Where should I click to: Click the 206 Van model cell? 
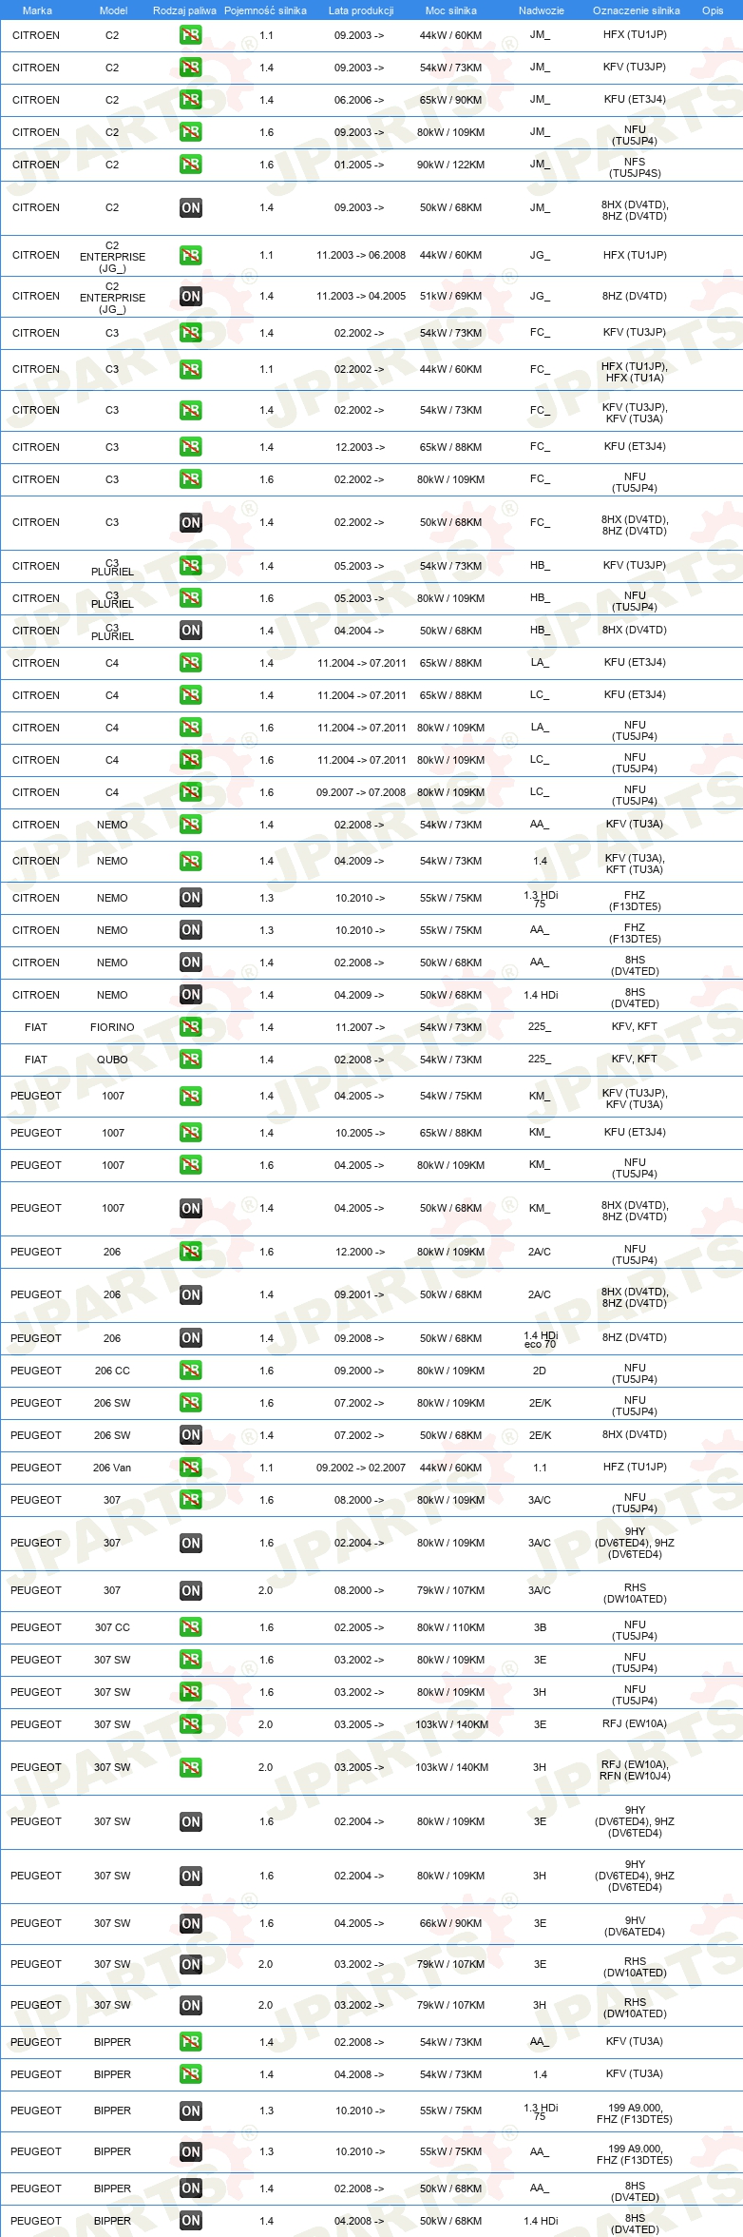click(x=112, y=1468)
